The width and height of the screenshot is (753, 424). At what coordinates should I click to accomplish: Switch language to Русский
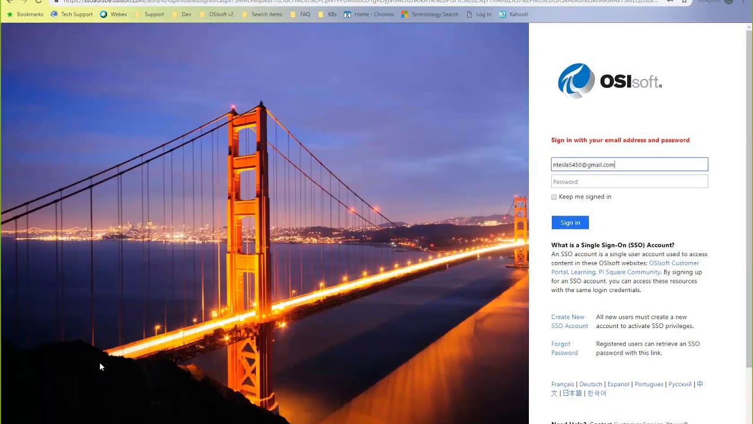click(680, 384)
